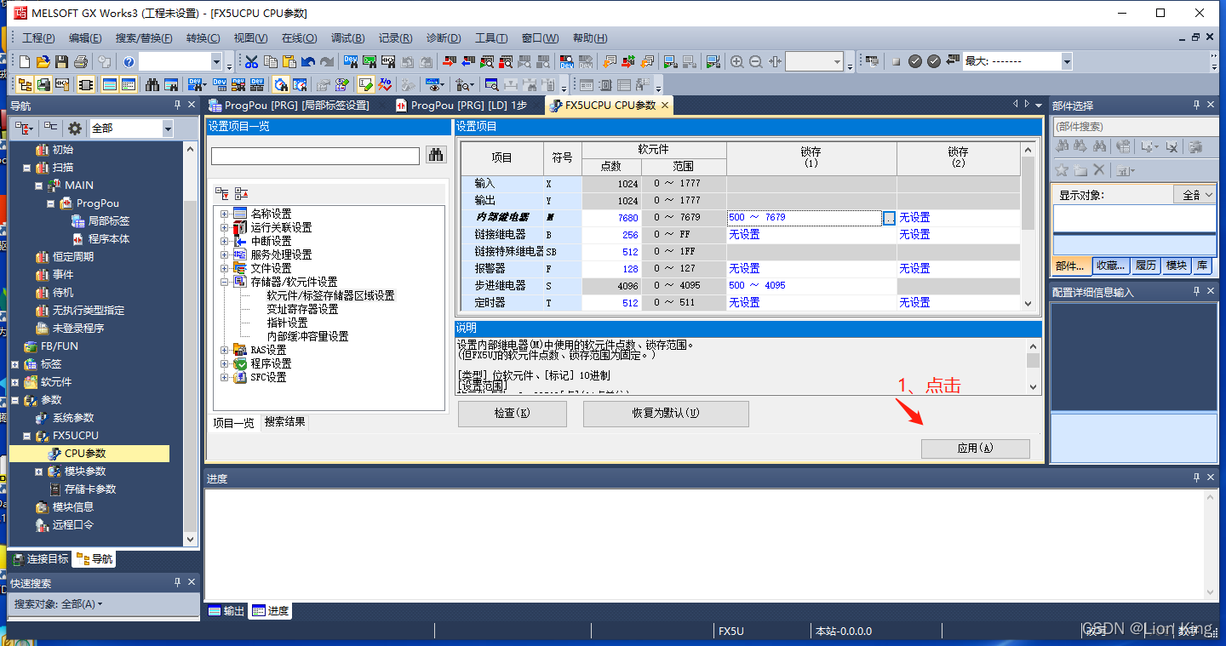Click the Copy icon in the toolbar
Screen dimensions: 1226x646
pyautogui.click(x=270, y=61)
